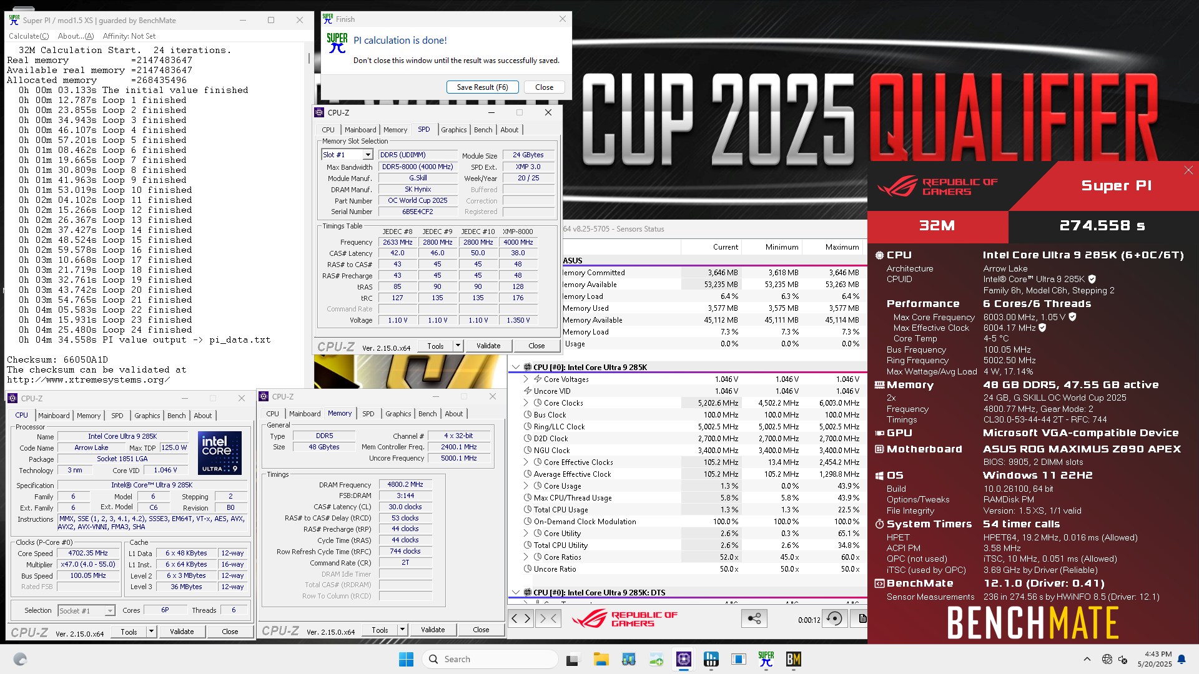The image size is (1199, 674).
Task: Click CPU-Z icon on taskbar
Action: tap(684, 659)
